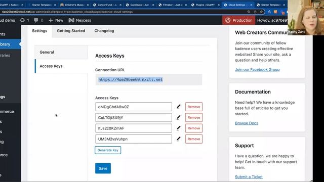This screenshot has width=324, height=182.
Task: Click Howdy user account menu
Action: (x=272, y=20)
